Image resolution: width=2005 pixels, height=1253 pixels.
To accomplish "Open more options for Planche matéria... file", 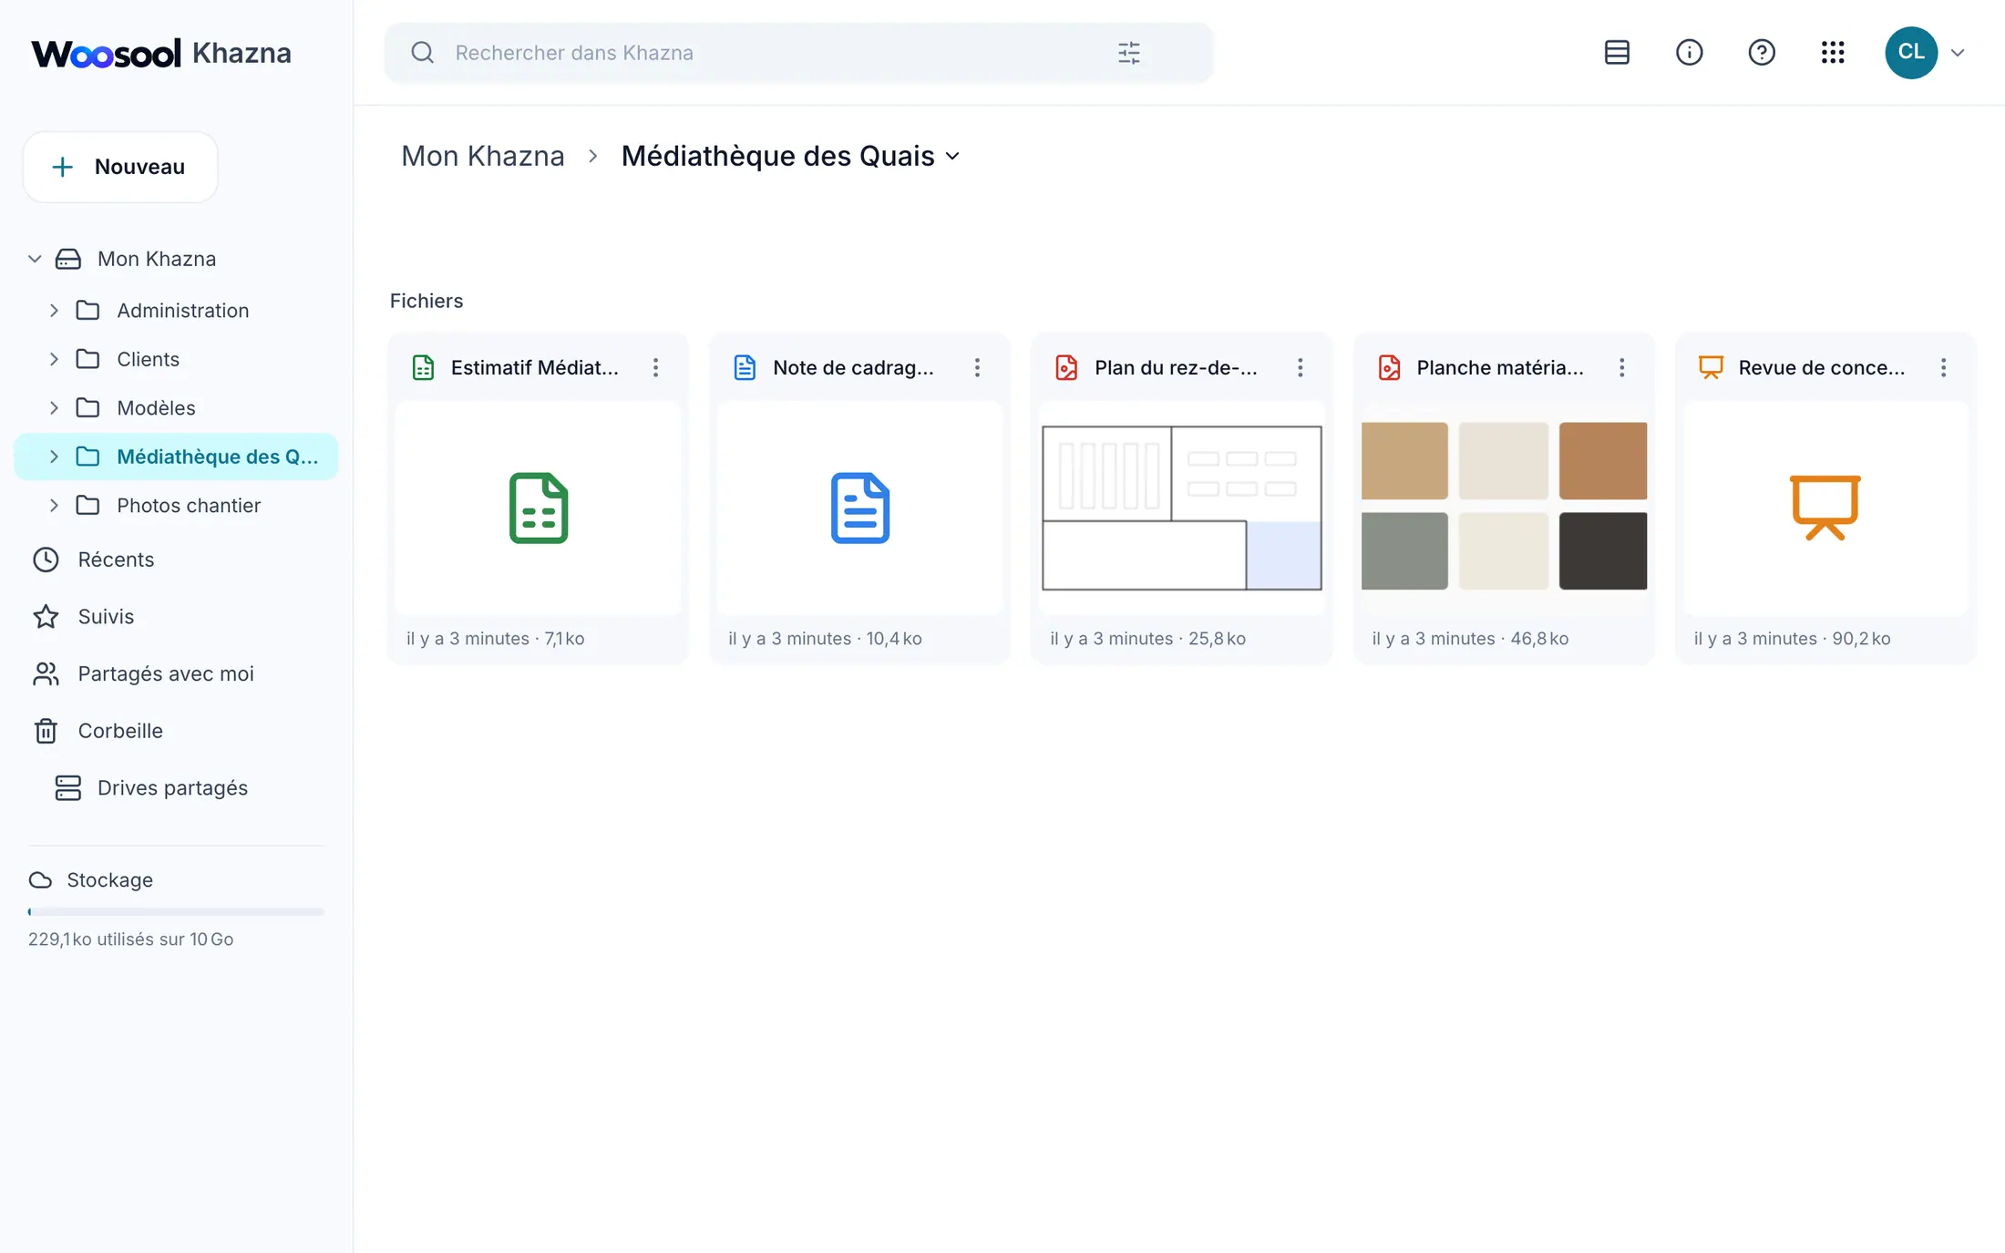I will (x=1621, y=367).
